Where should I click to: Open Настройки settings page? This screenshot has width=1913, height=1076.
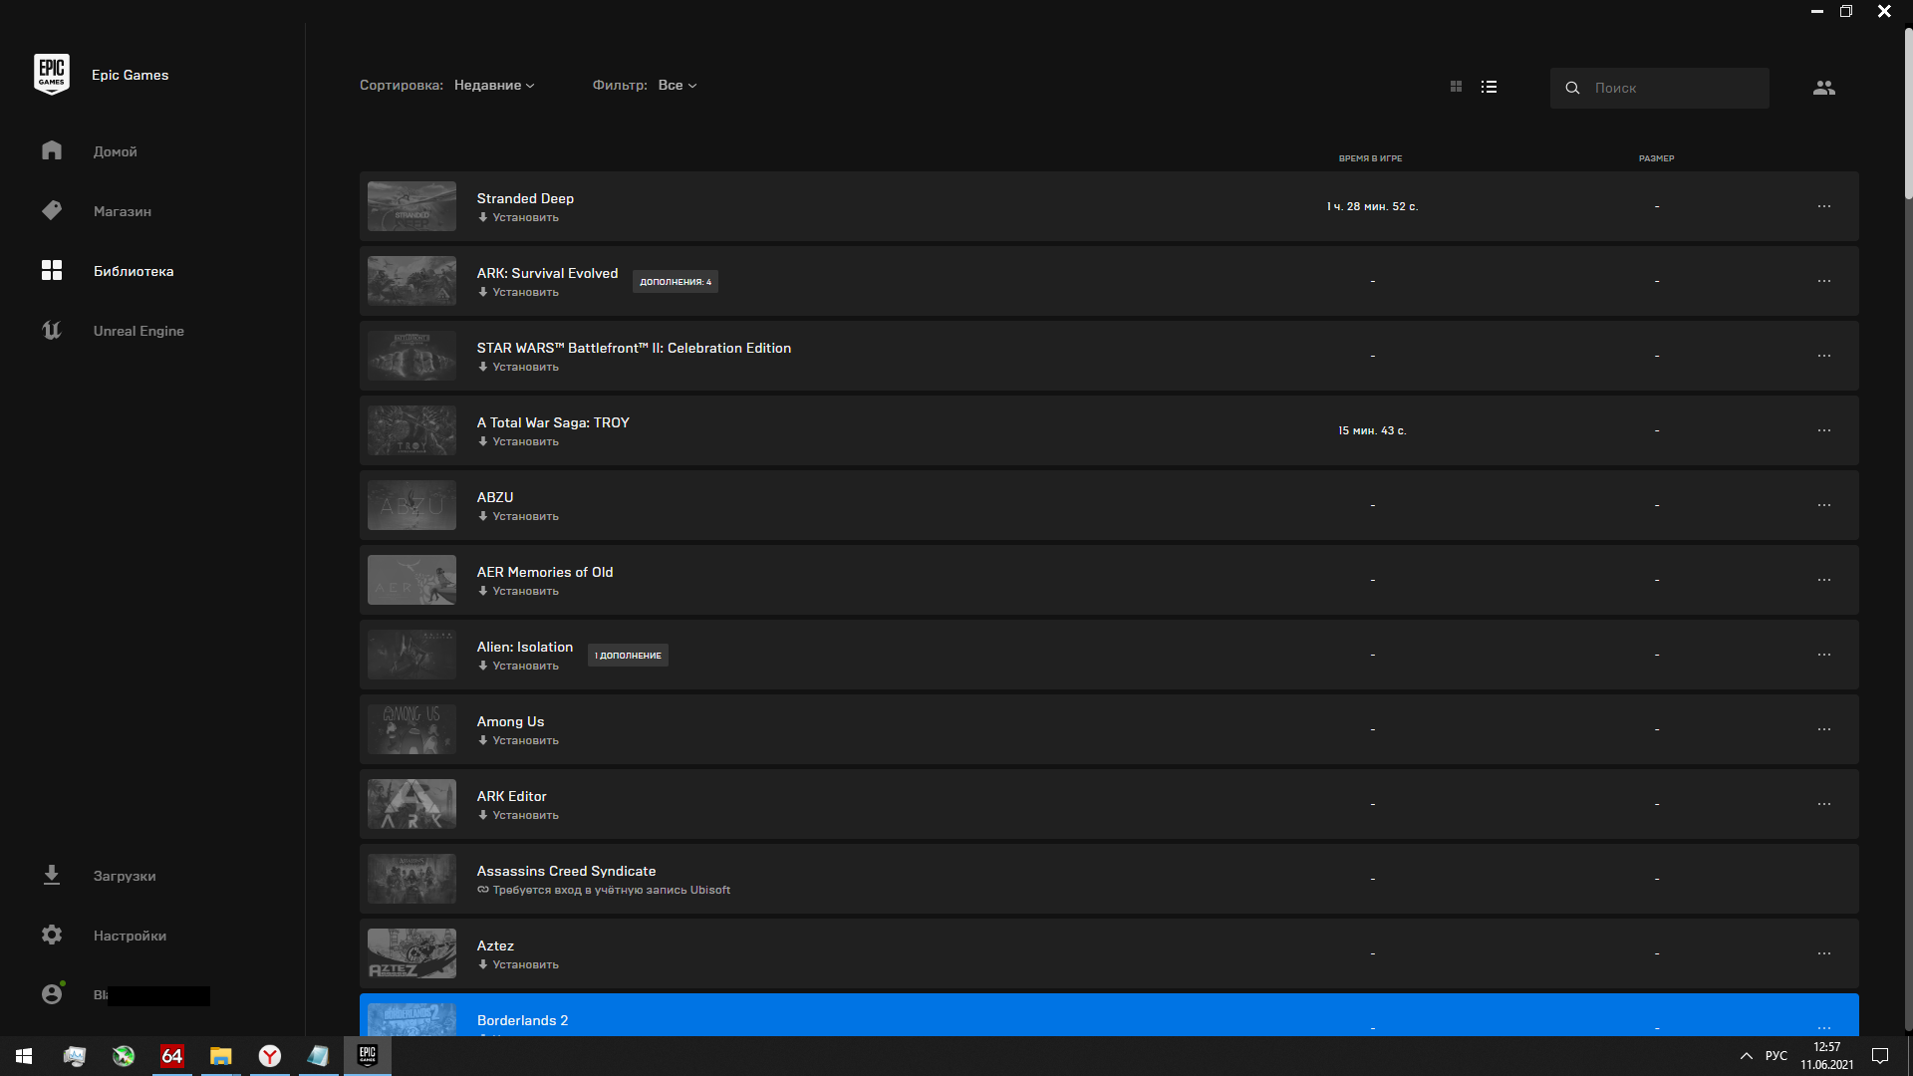[130, 936]
